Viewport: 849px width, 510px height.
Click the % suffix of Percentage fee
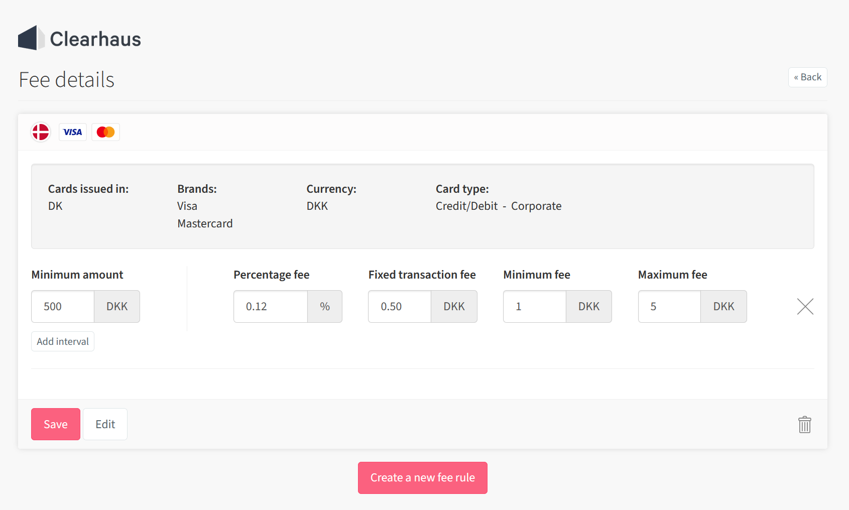325,306
